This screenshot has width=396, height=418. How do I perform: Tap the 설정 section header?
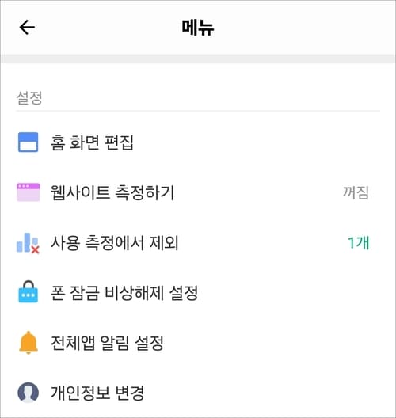tap(29, 98)
